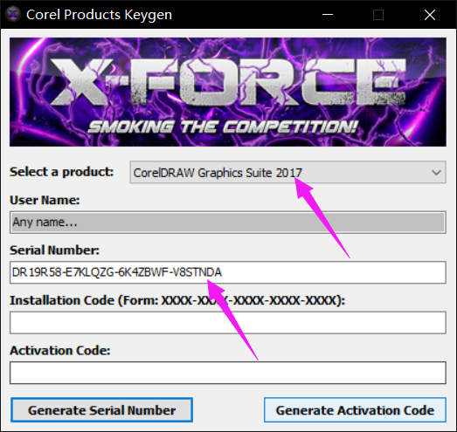
Task: Click the User Name label
Action: point(45,200)
